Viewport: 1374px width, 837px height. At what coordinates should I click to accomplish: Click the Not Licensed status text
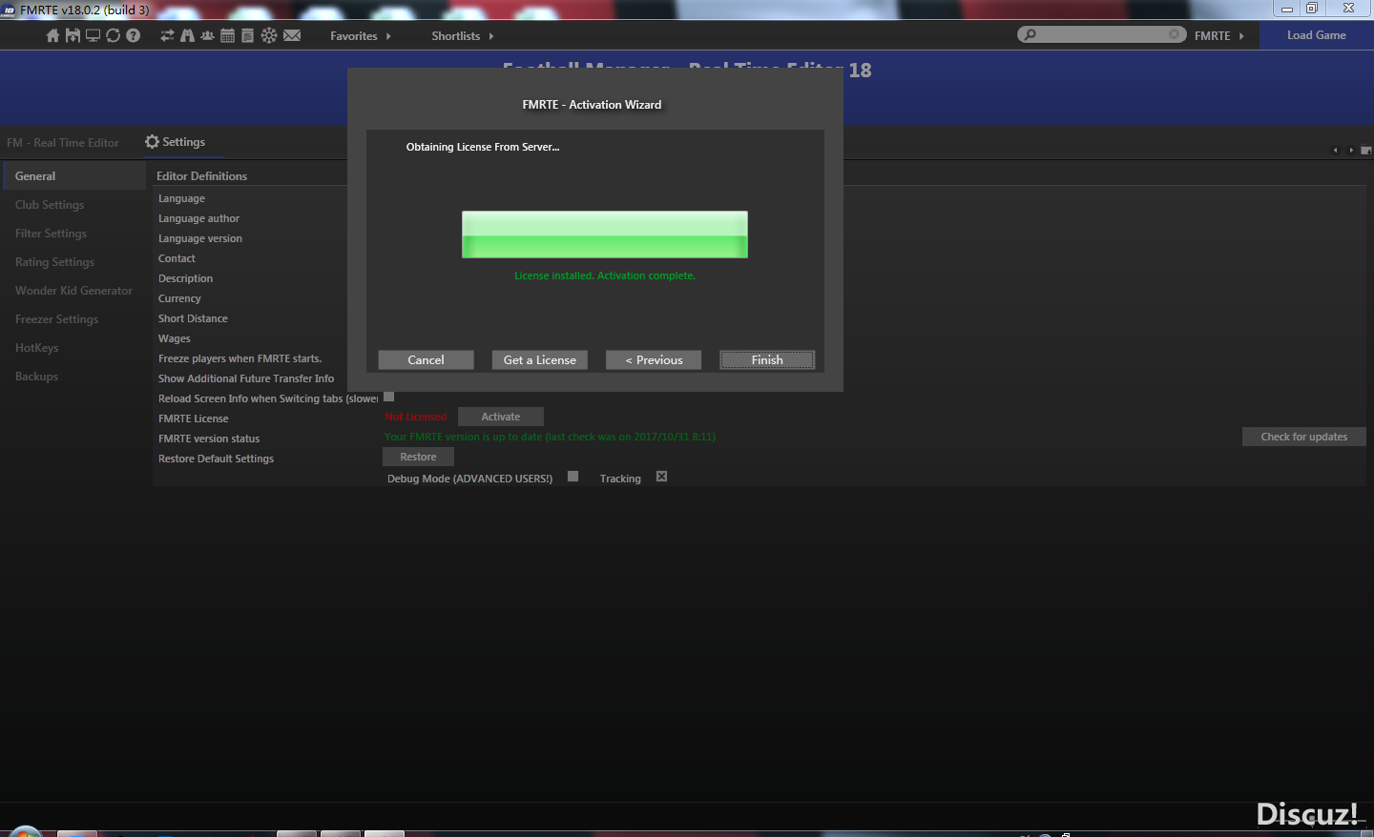[x=415, y=417]
